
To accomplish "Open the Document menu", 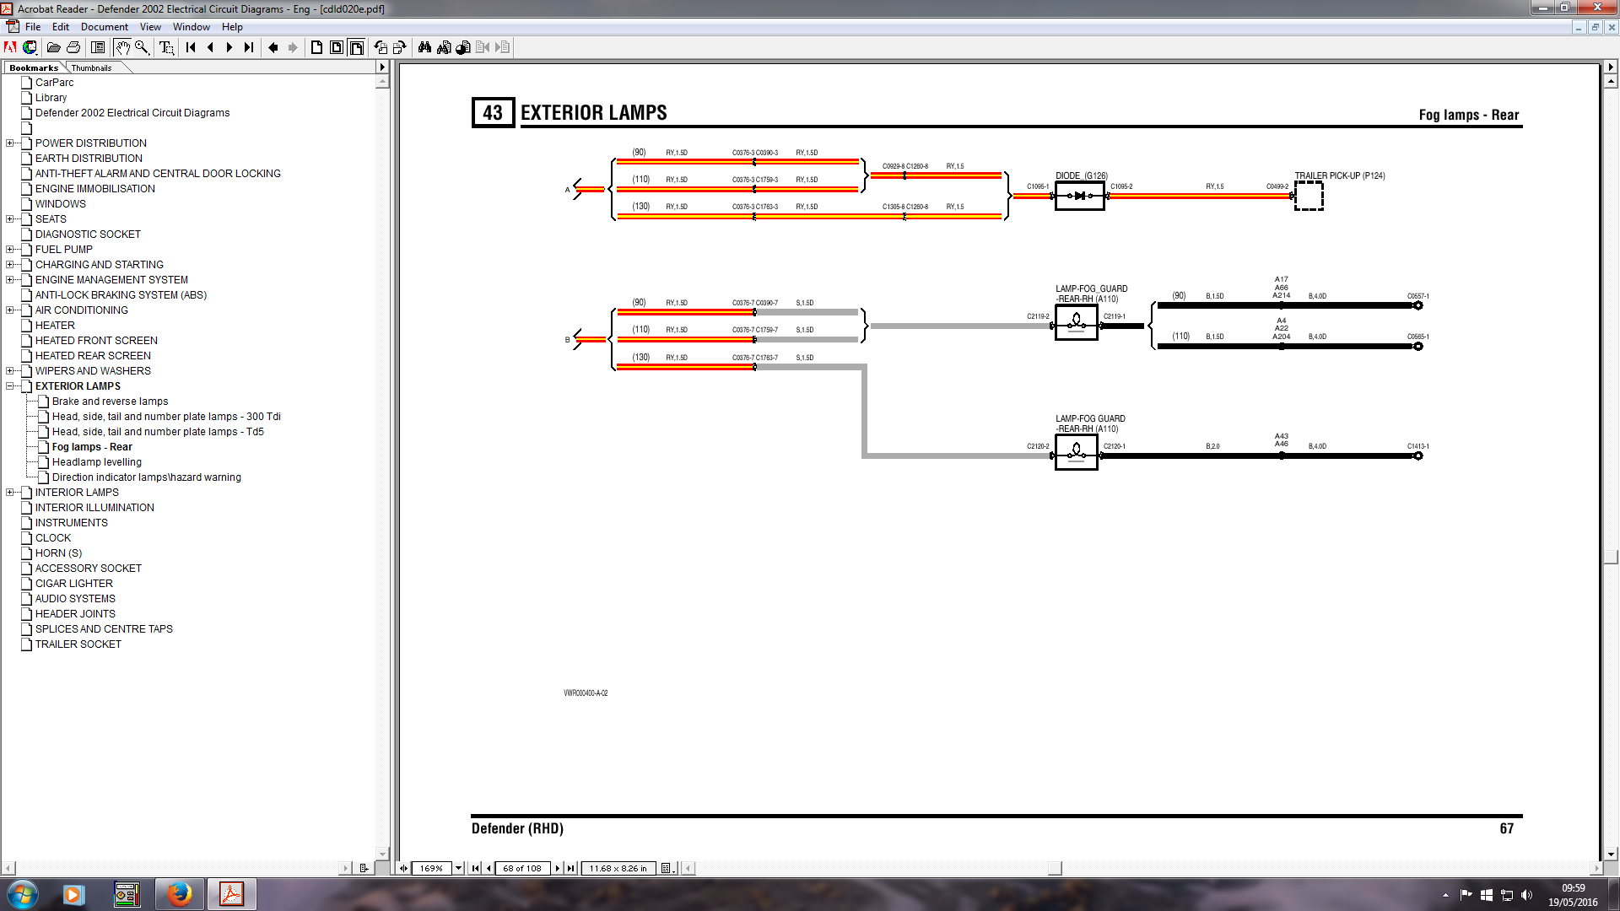I will click(x=105, y=27).
